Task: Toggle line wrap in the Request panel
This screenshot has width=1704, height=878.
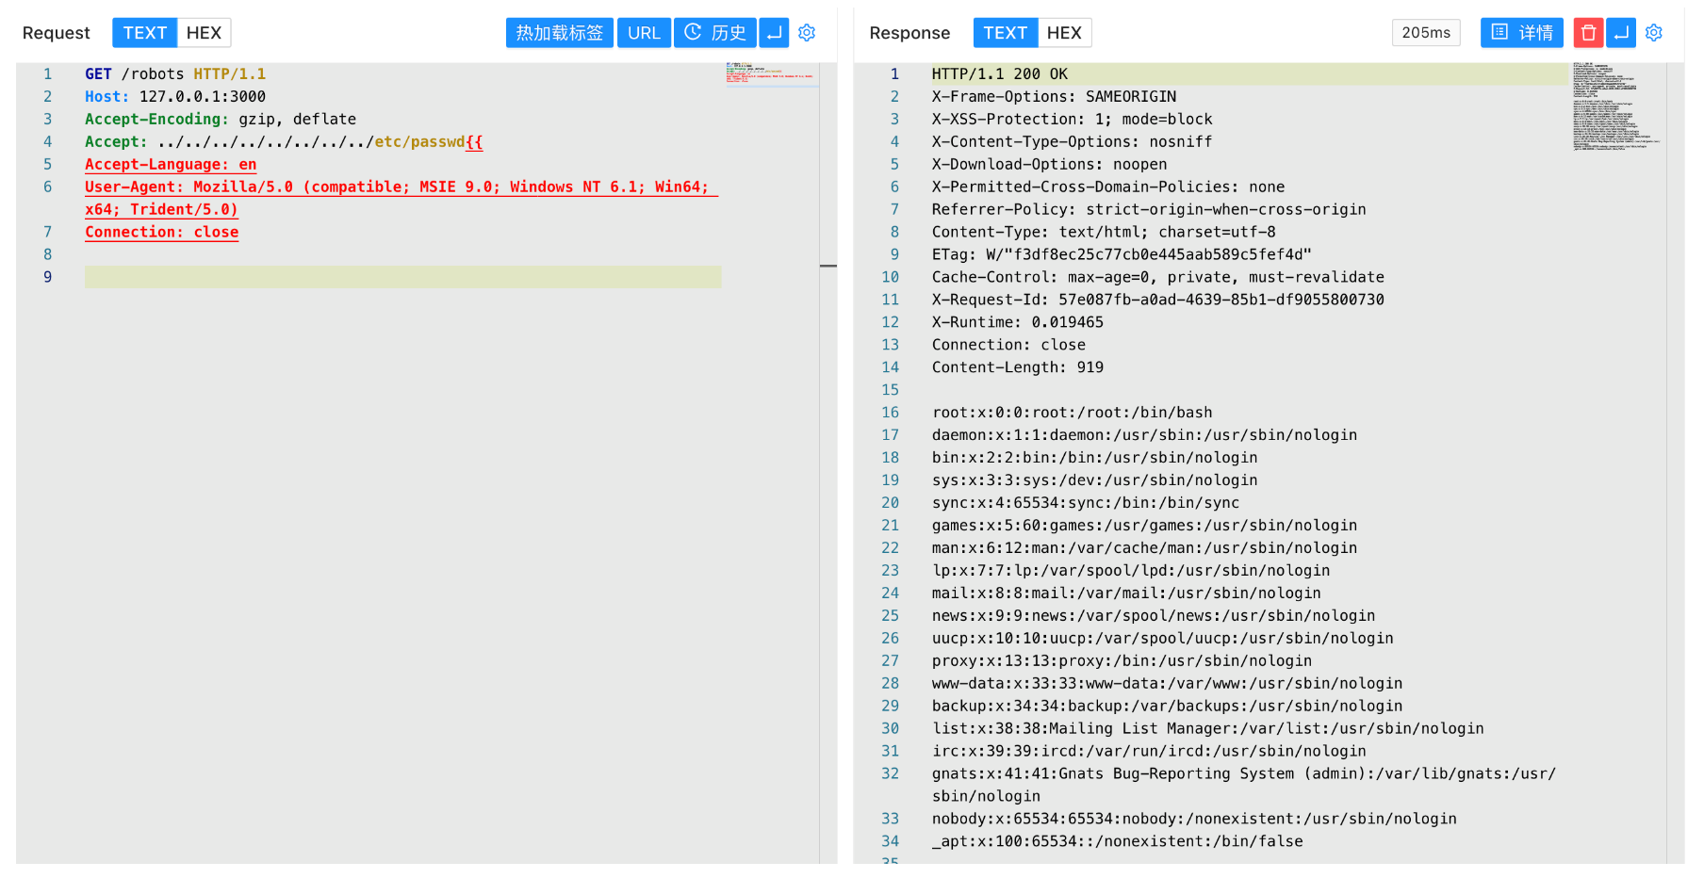Action: pyautogui.click(x=774, y=33)
